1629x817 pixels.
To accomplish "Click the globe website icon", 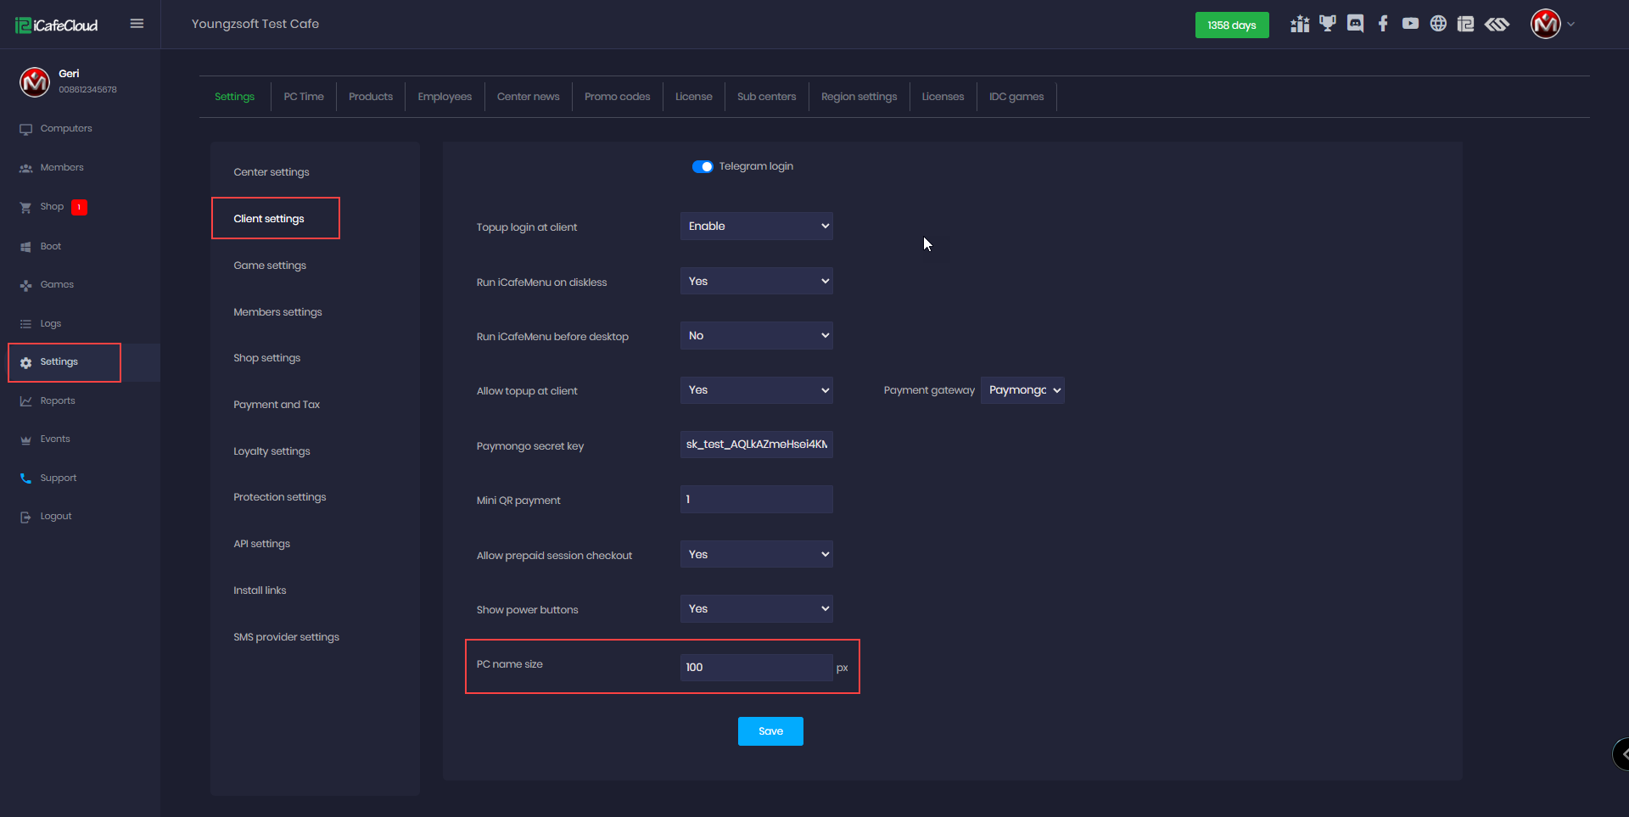I will 1438,24.
